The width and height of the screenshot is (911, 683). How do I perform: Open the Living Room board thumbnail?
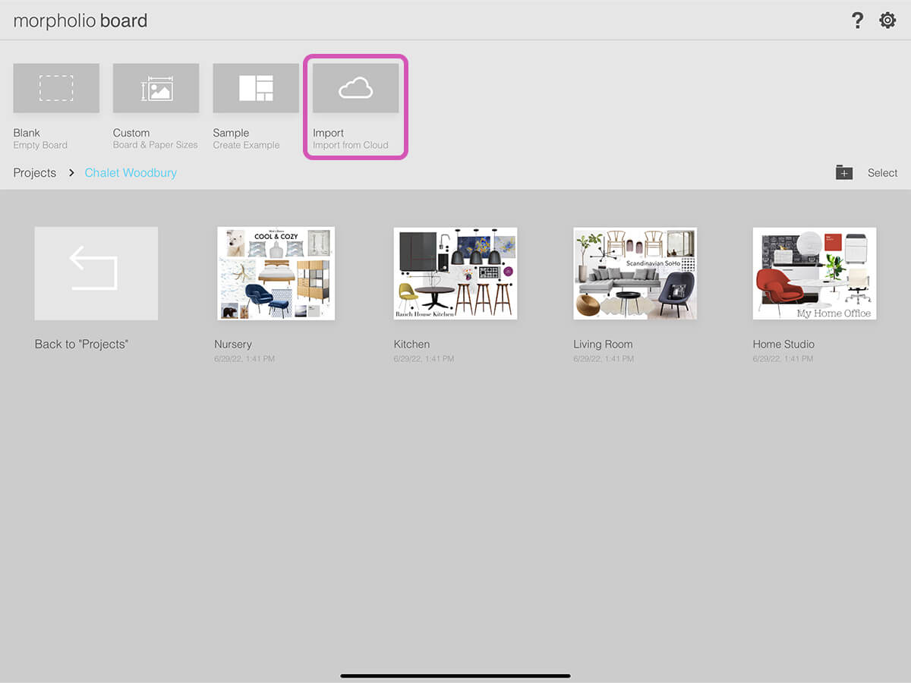click(x=635, y=273)
